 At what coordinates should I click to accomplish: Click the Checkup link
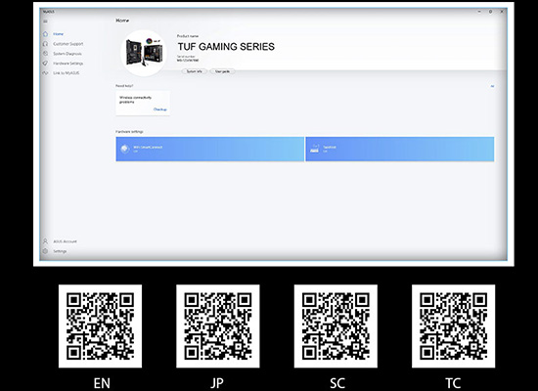(159, 109)
